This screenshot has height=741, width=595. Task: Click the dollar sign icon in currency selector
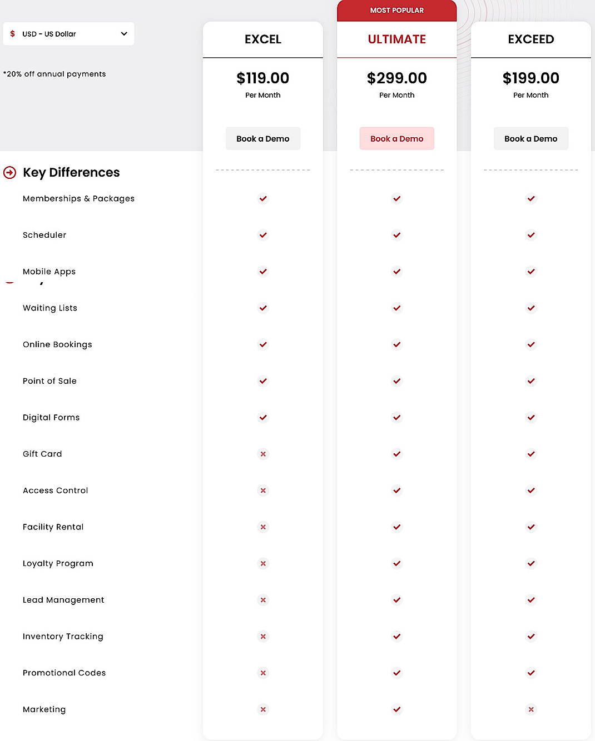pos(11,34)
